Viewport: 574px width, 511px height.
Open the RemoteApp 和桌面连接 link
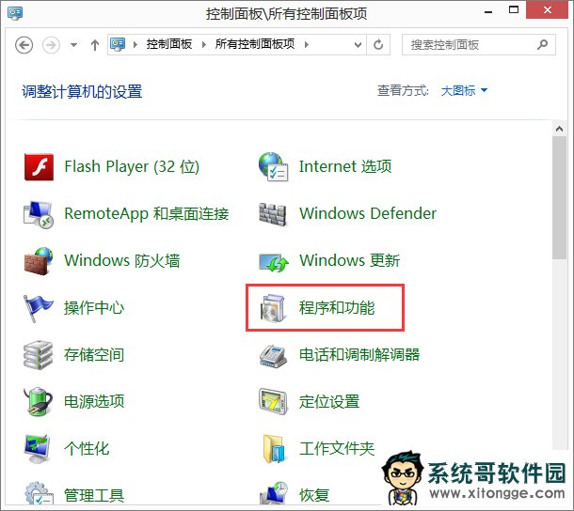tap(146, 214)
